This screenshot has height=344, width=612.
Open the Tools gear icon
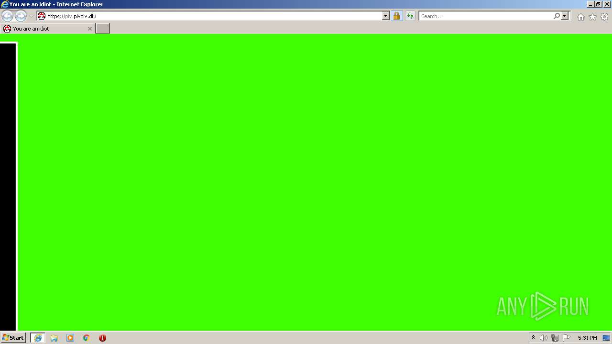[604, 17]
